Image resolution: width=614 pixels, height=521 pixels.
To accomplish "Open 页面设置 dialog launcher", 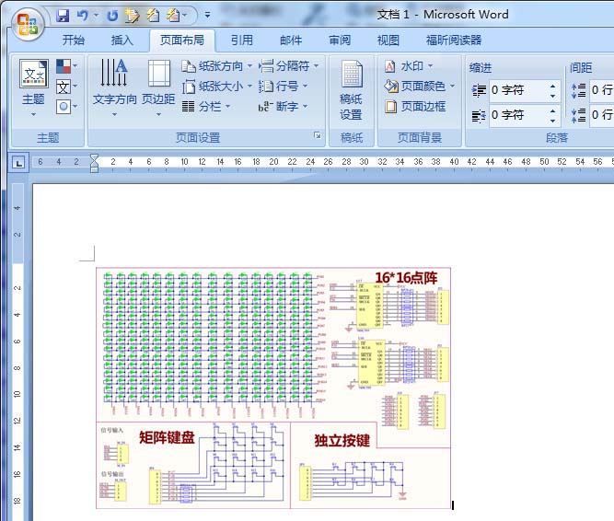I will tap(318, 135).
